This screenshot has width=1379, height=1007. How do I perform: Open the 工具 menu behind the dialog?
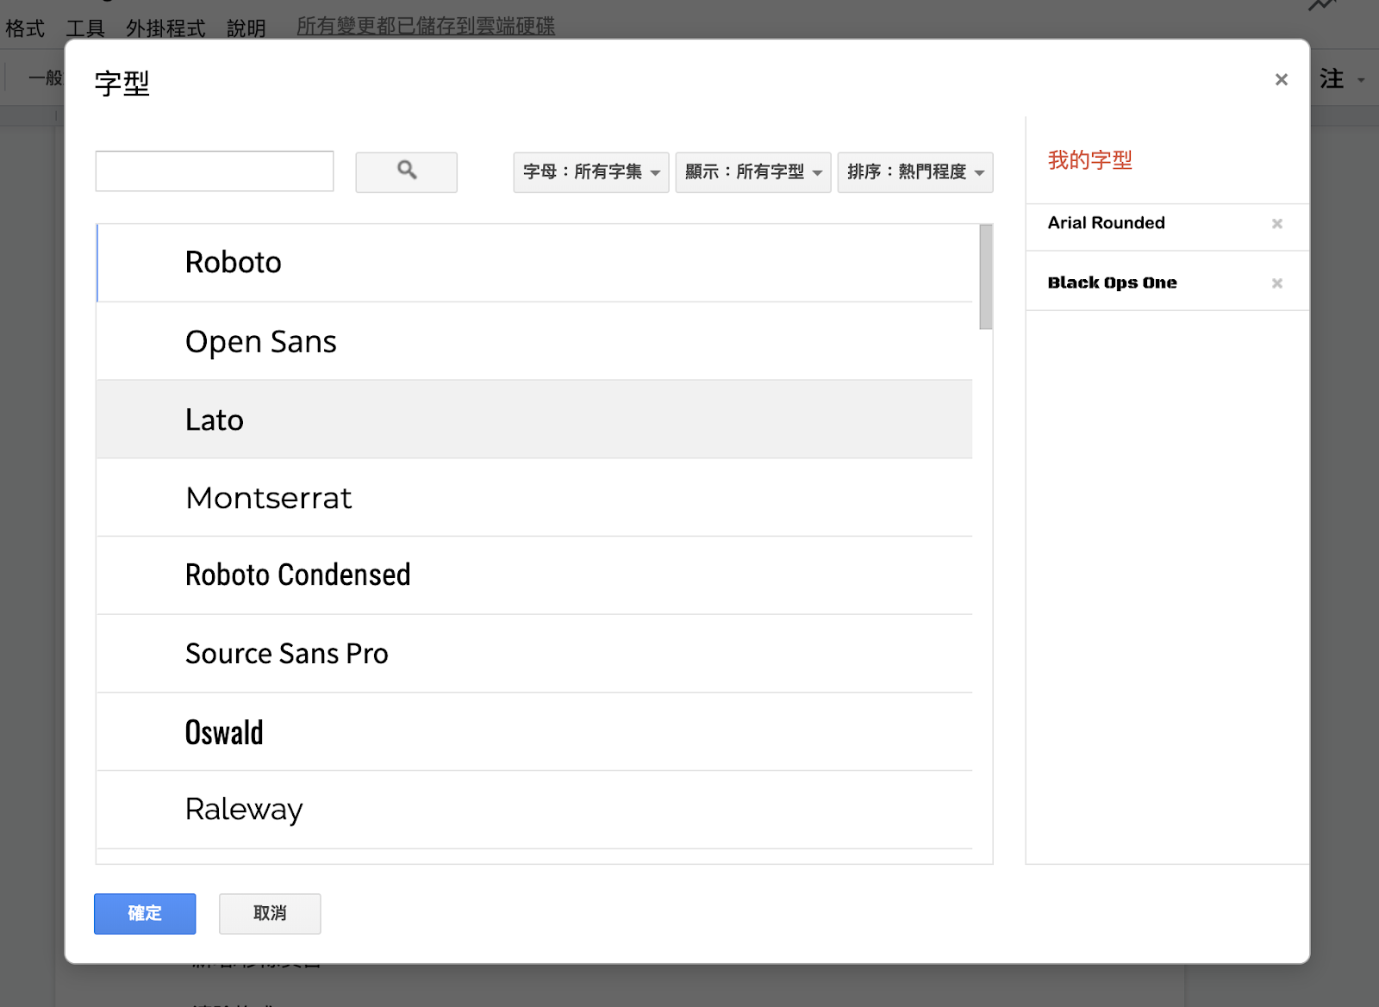[85, 28]
